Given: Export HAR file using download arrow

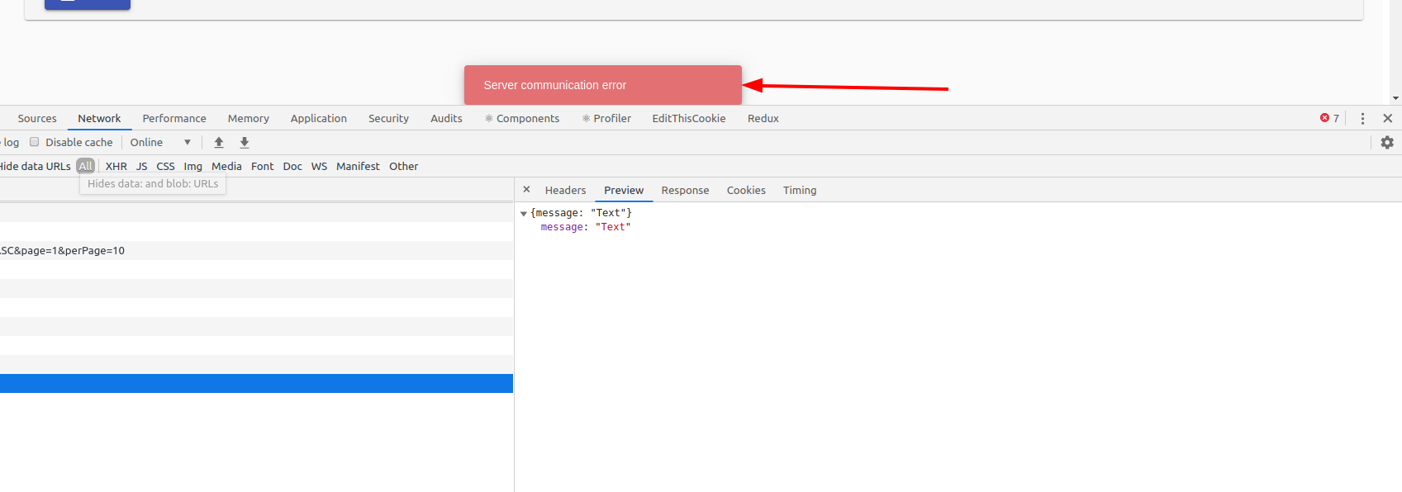Looking at the screenshot, I should 245,142.
